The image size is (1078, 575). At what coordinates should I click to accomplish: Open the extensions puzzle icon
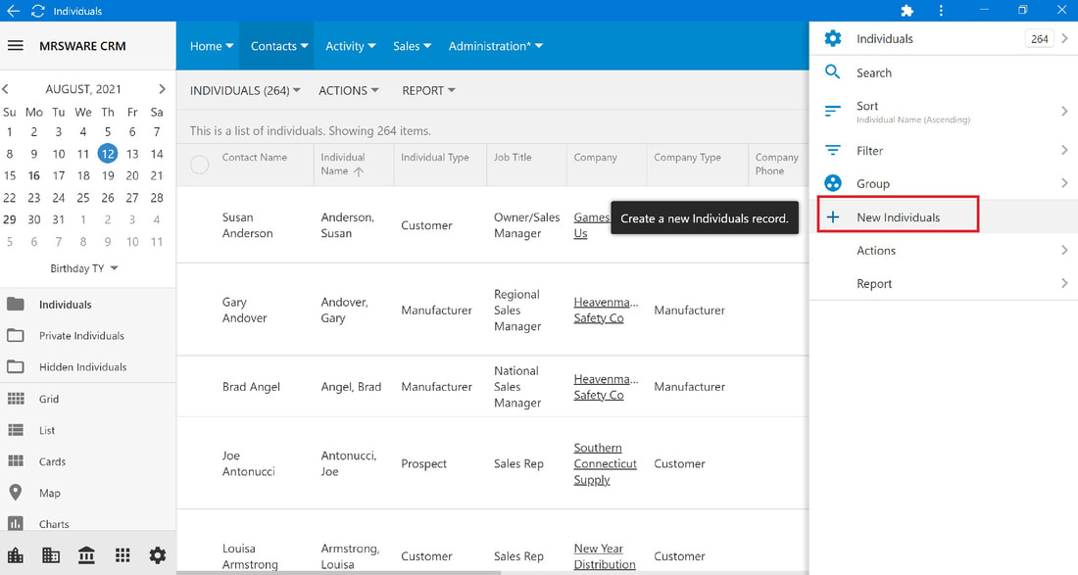[x=906, y=11]
